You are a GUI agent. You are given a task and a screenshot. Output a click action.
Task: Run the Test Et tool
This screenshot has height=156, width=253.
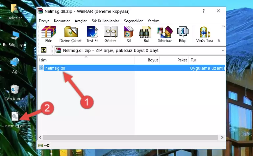click(92, 34)
